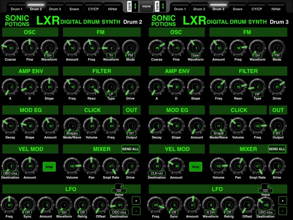The height and width of the screenshot is (220, 293).
Task: Toggle LFO Sync Off knob in Drum 3
Action: coord(174,205)
